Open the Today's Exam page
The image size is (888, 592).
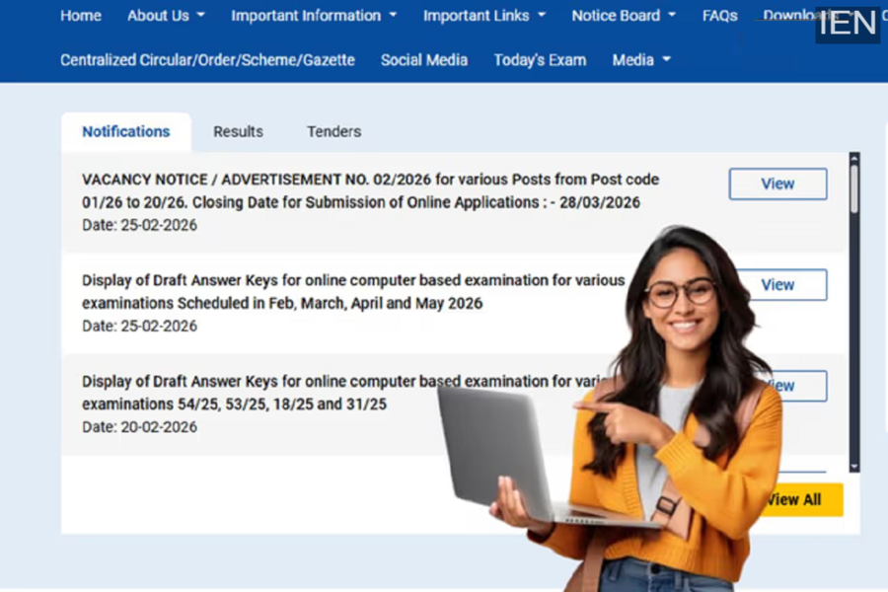(x=540, y=60)
